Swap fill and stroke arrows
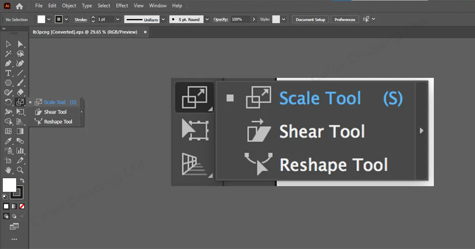Viewport: 475px width, 249px height. (22, 180)
